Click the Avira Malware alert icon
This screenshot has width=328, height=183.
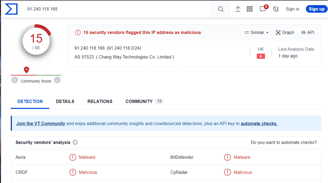(72, 157)
